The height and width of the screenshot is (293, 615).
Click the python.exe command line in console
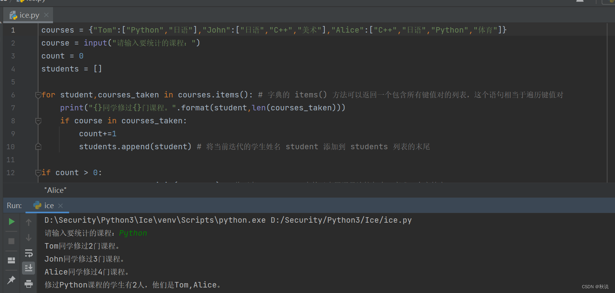pyautogui.click(x=228, y=220)
